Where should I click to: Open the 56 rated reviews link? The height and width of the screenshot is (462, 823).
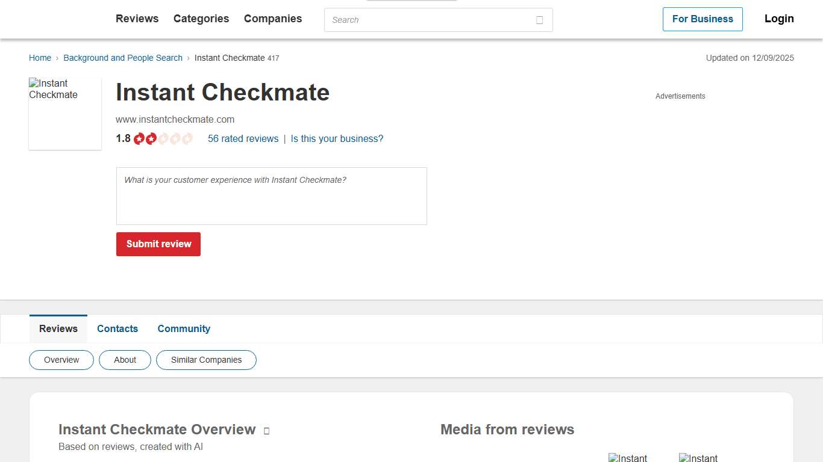(x=243, y=138)
